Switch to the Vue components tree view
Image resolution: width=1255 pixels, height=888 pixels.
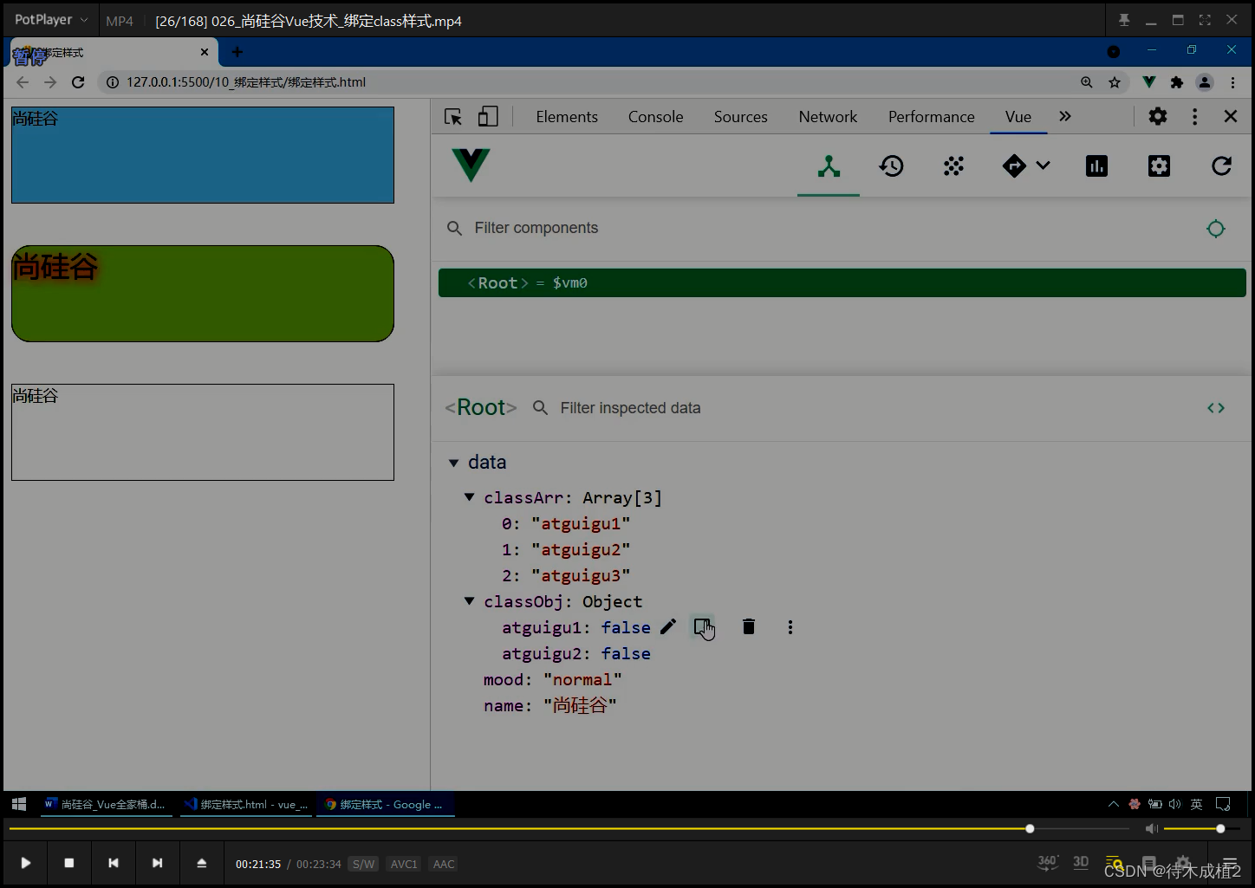click(x=829, y=166)
